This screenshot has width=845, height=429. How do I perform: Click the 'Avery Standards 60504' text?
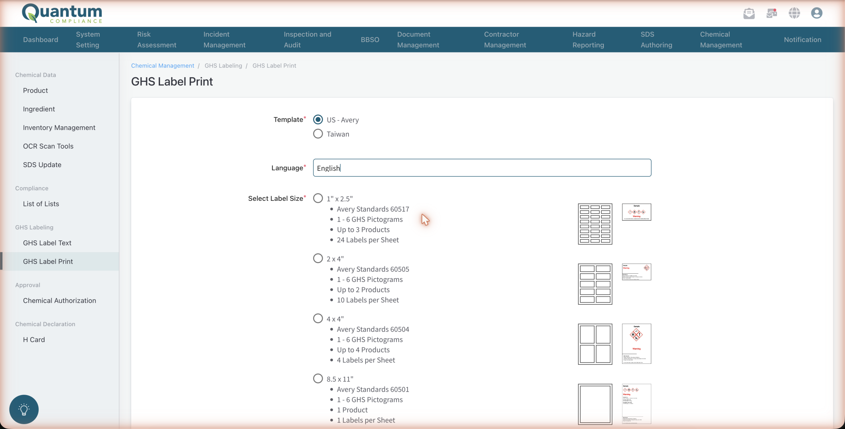373,329
